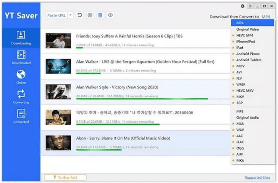Screen dimensions: 278x183
Task: Open the Online browser section
Action: tap(21, 77)
